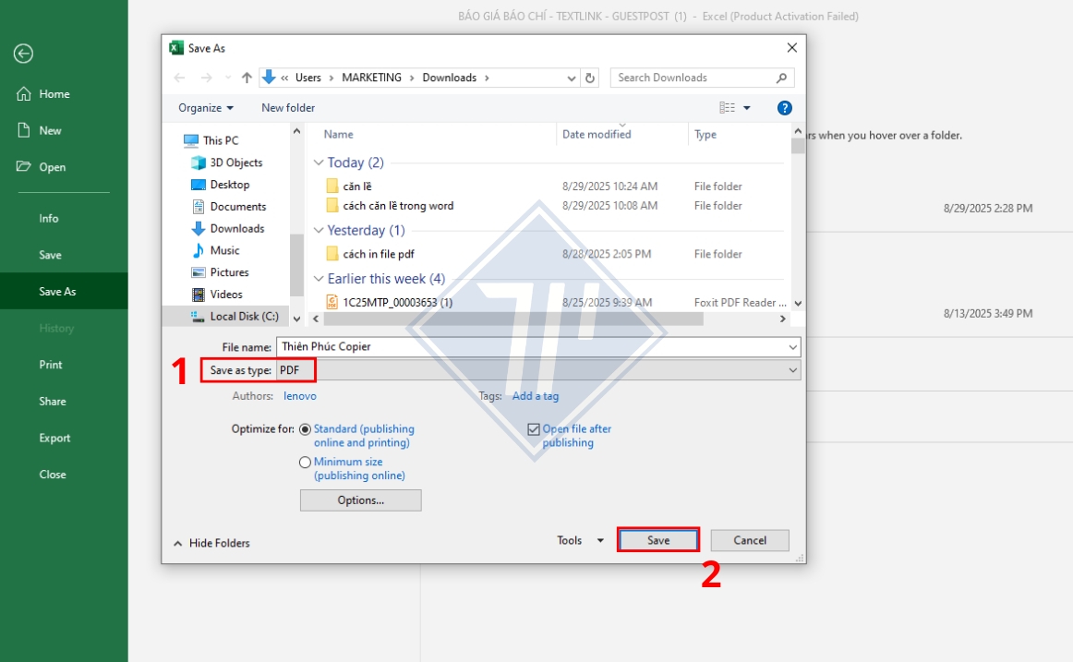This screenshot has width=1073, height=662.
Task: Click Export in the Excel sidebar
Action: tap(54, 438)
